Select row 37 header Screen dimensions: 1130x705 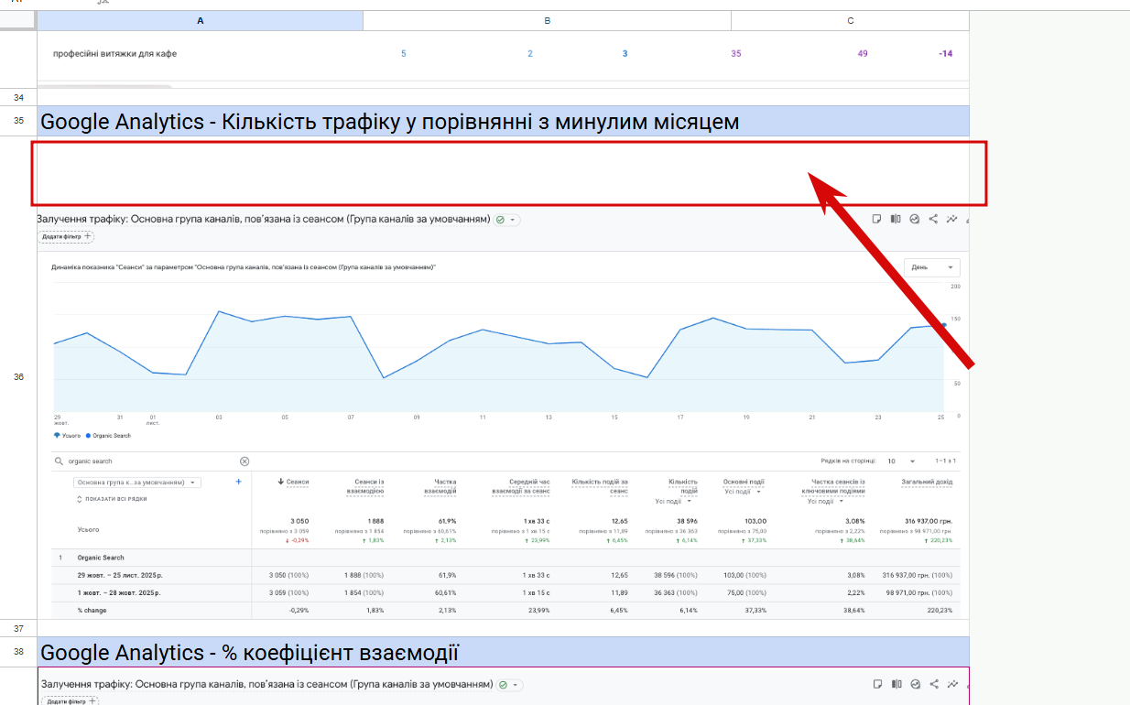tap(18, 628)
